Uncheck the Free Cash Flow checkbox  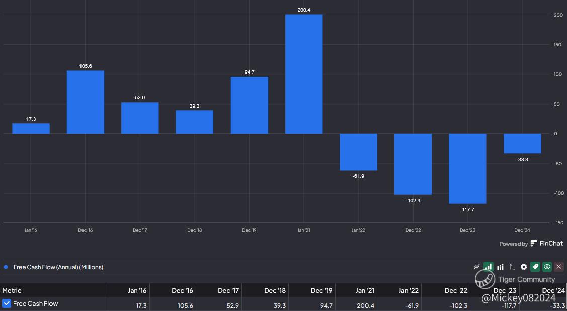[x=6, y=303]
